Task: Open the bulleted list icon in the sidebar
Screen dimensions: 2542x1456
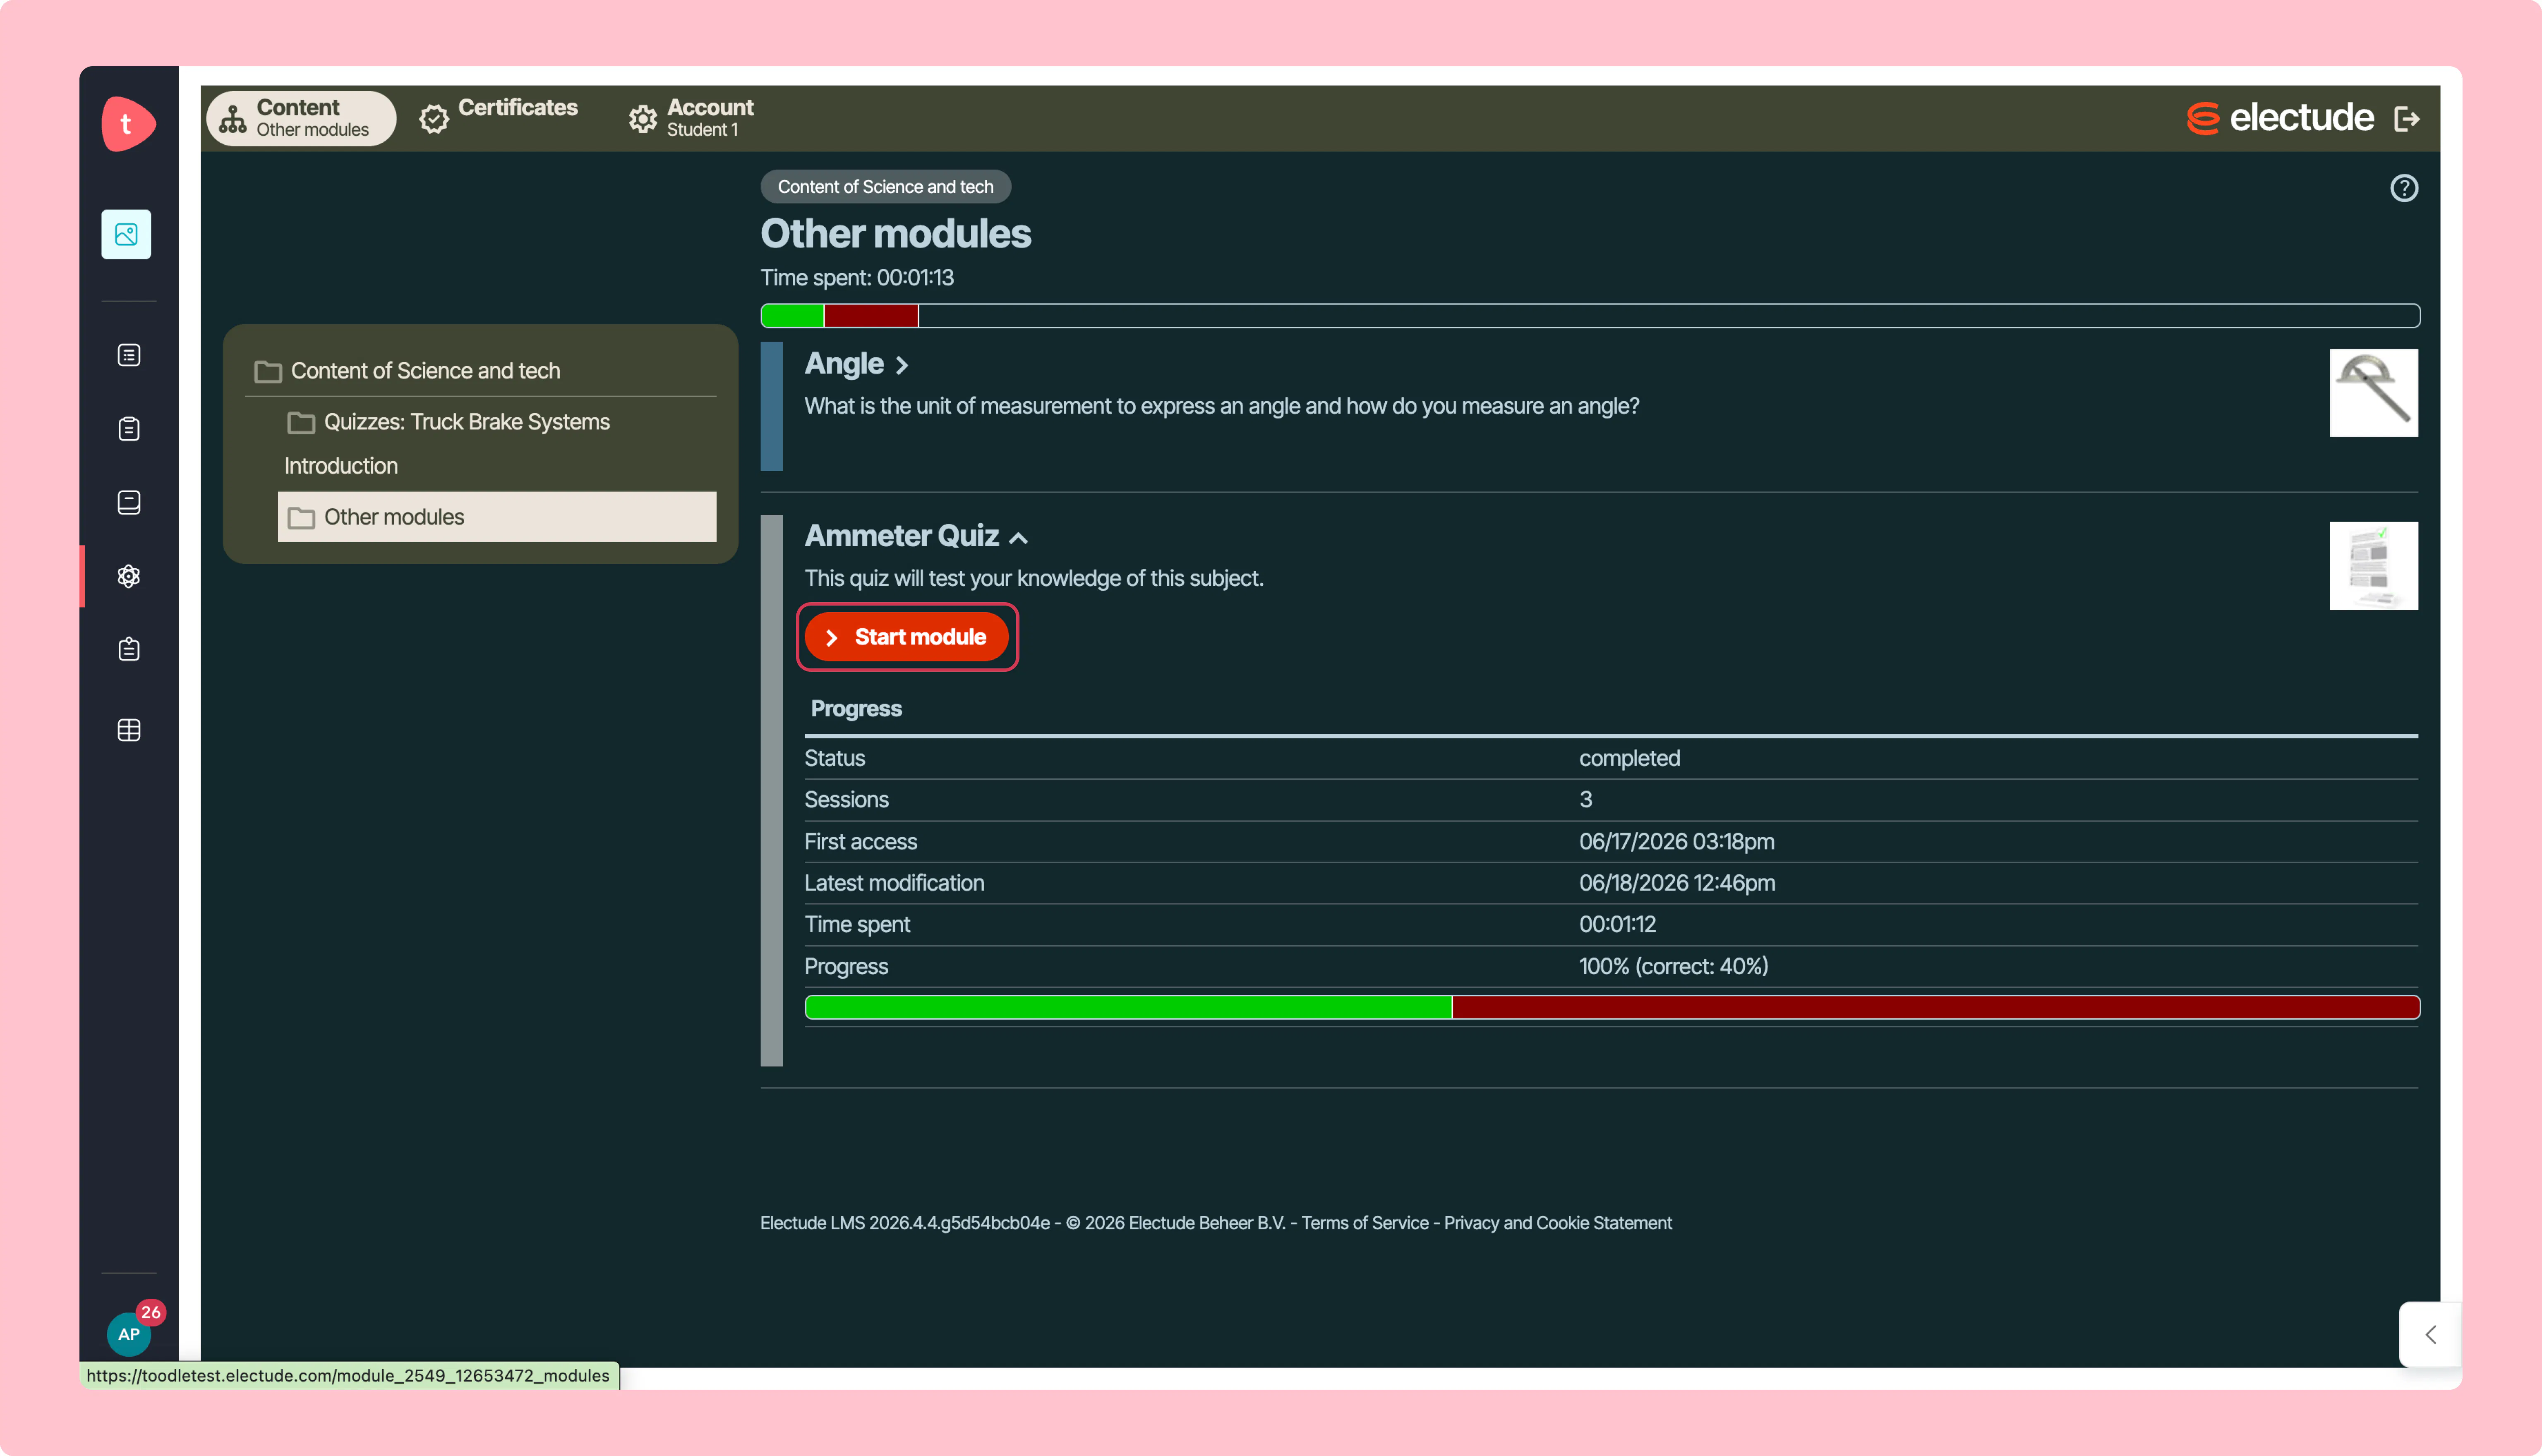Action: click(x=129, y=355)
